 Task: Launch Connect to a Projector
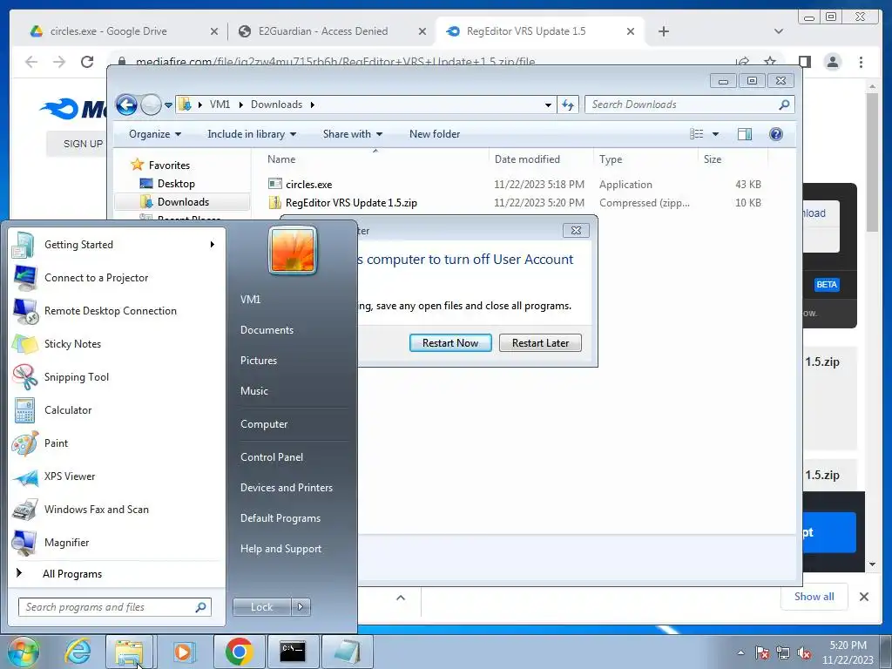(117, 278)
